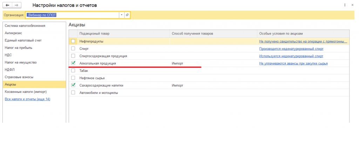The width and height of the screenshot is (359, 147).
Task: Open the НДФЛ section
Action: coord(34,70)
